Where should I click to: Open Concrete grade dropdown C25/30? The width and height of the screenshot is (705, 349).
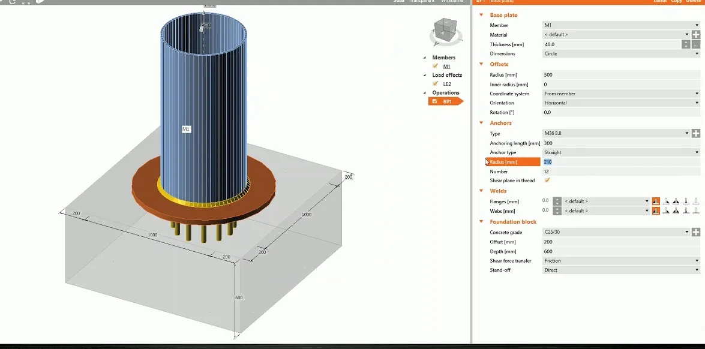click(x=616, y=232)
